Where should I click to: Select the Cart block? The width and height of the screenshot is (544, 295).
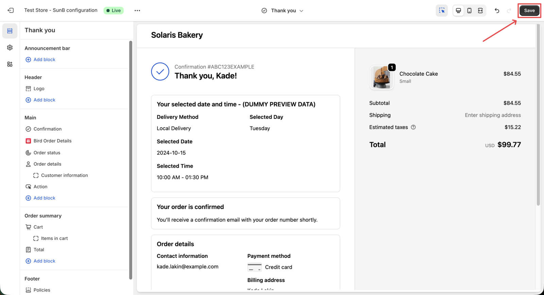tap(34, 227)
